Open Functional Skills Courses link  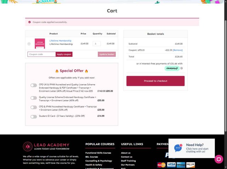(x=98, y=153)
